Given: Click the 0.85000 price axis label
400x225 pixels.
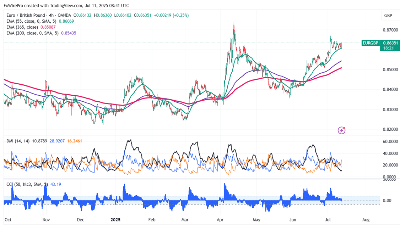Looking at the screenshot, I should coord(390,69).
